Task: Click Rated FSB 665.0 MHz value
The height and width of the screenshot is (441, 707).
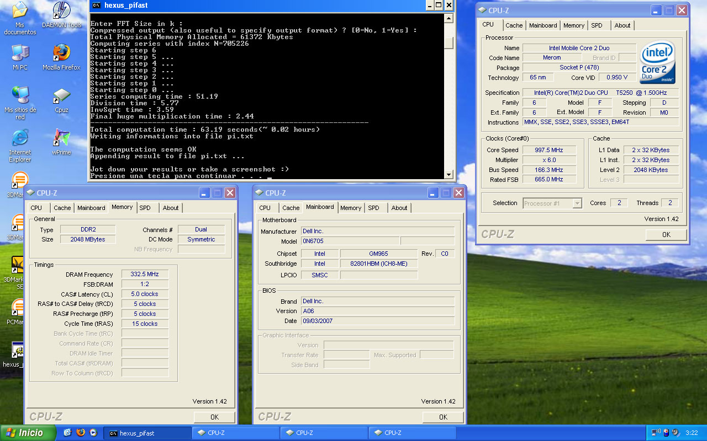Action: 550,180
